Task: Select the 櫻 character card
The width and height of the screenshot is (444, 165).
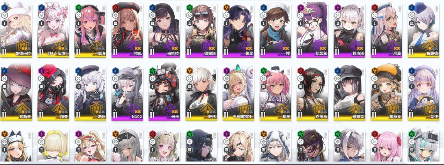Action: (x=275, y=31)
